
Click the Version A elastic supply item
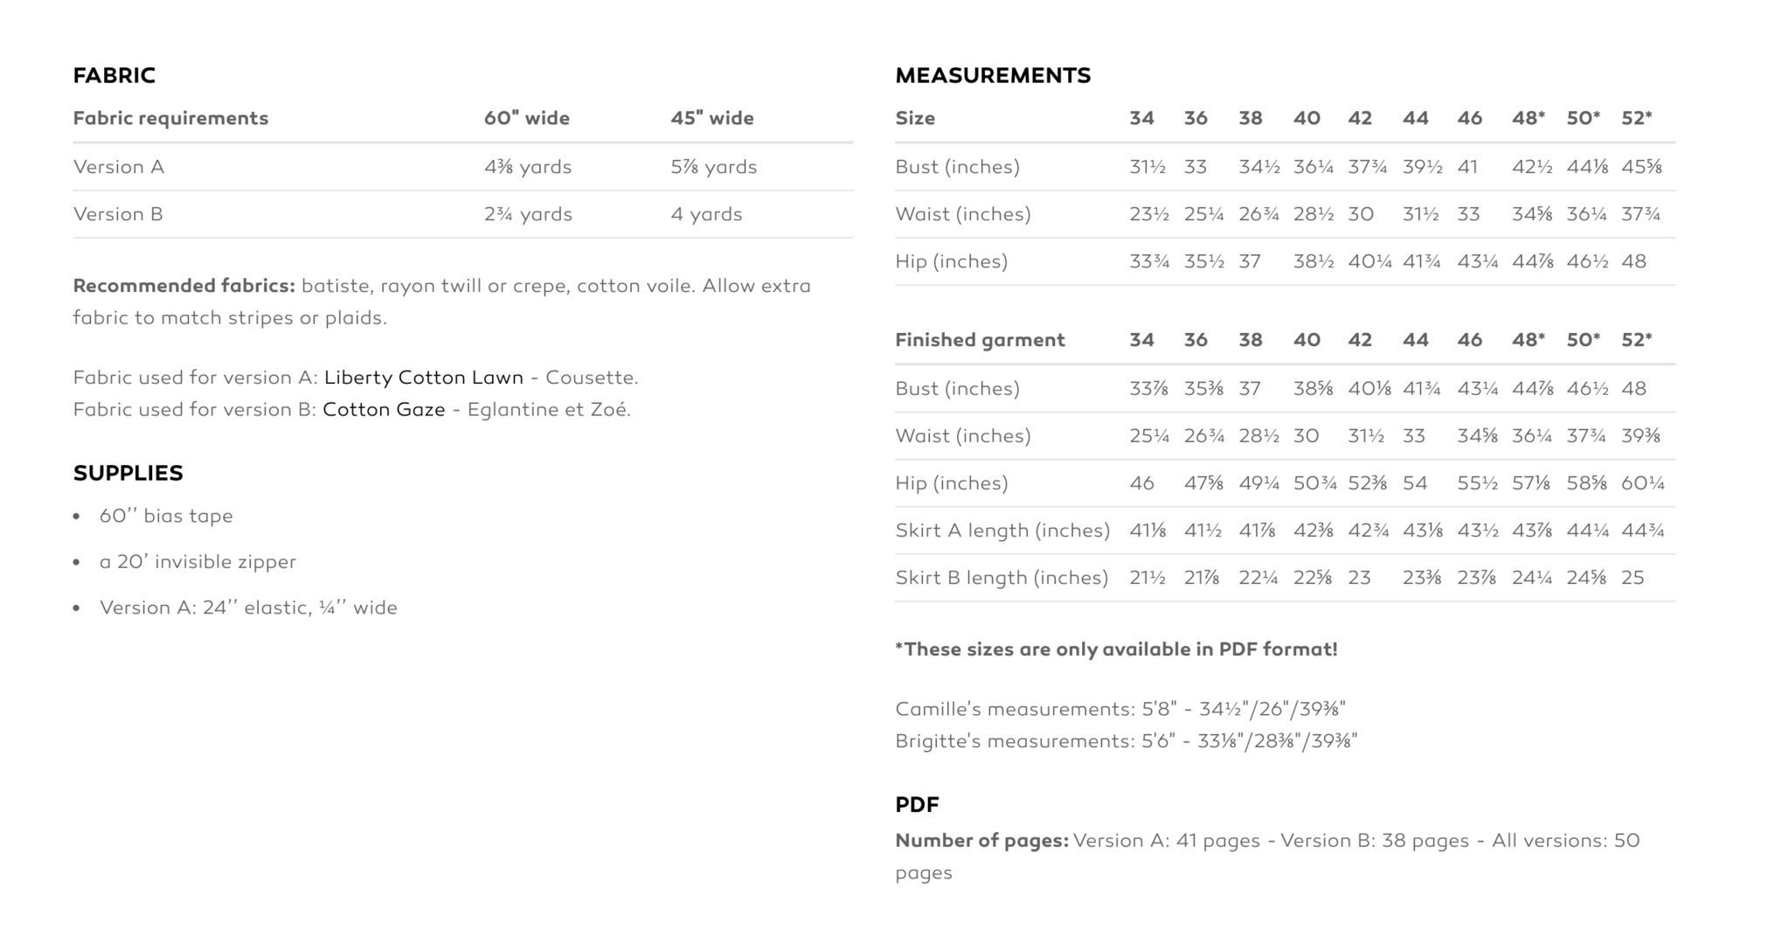(x=248, y=607)
